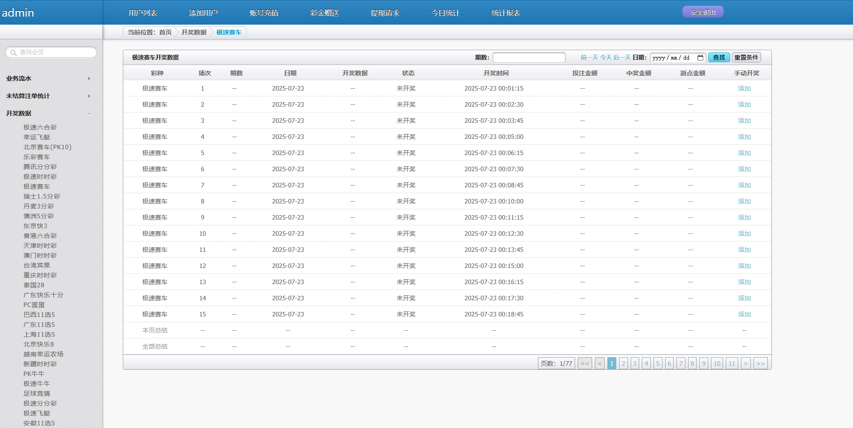This screenshot has width=853, height=428.
Task: Click the 安全退出 logout button
Action: coord(702,12)
